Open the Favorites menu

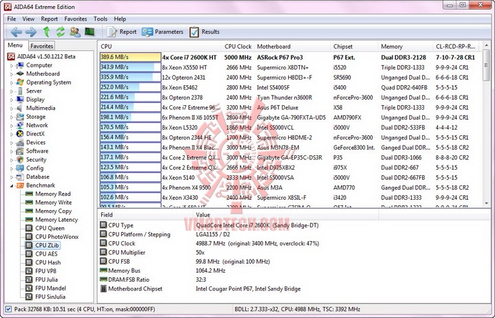coord(76,19)
